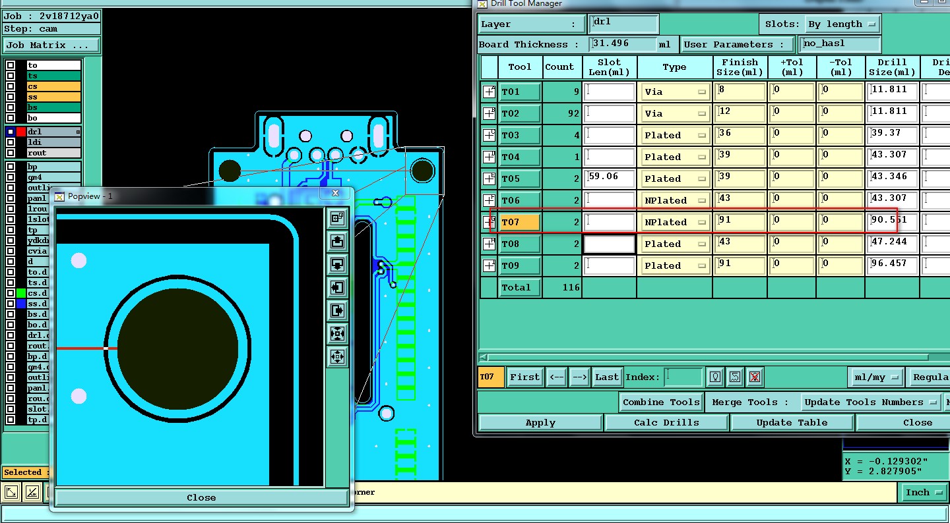Go to the Last tool

tap(606, 377)
